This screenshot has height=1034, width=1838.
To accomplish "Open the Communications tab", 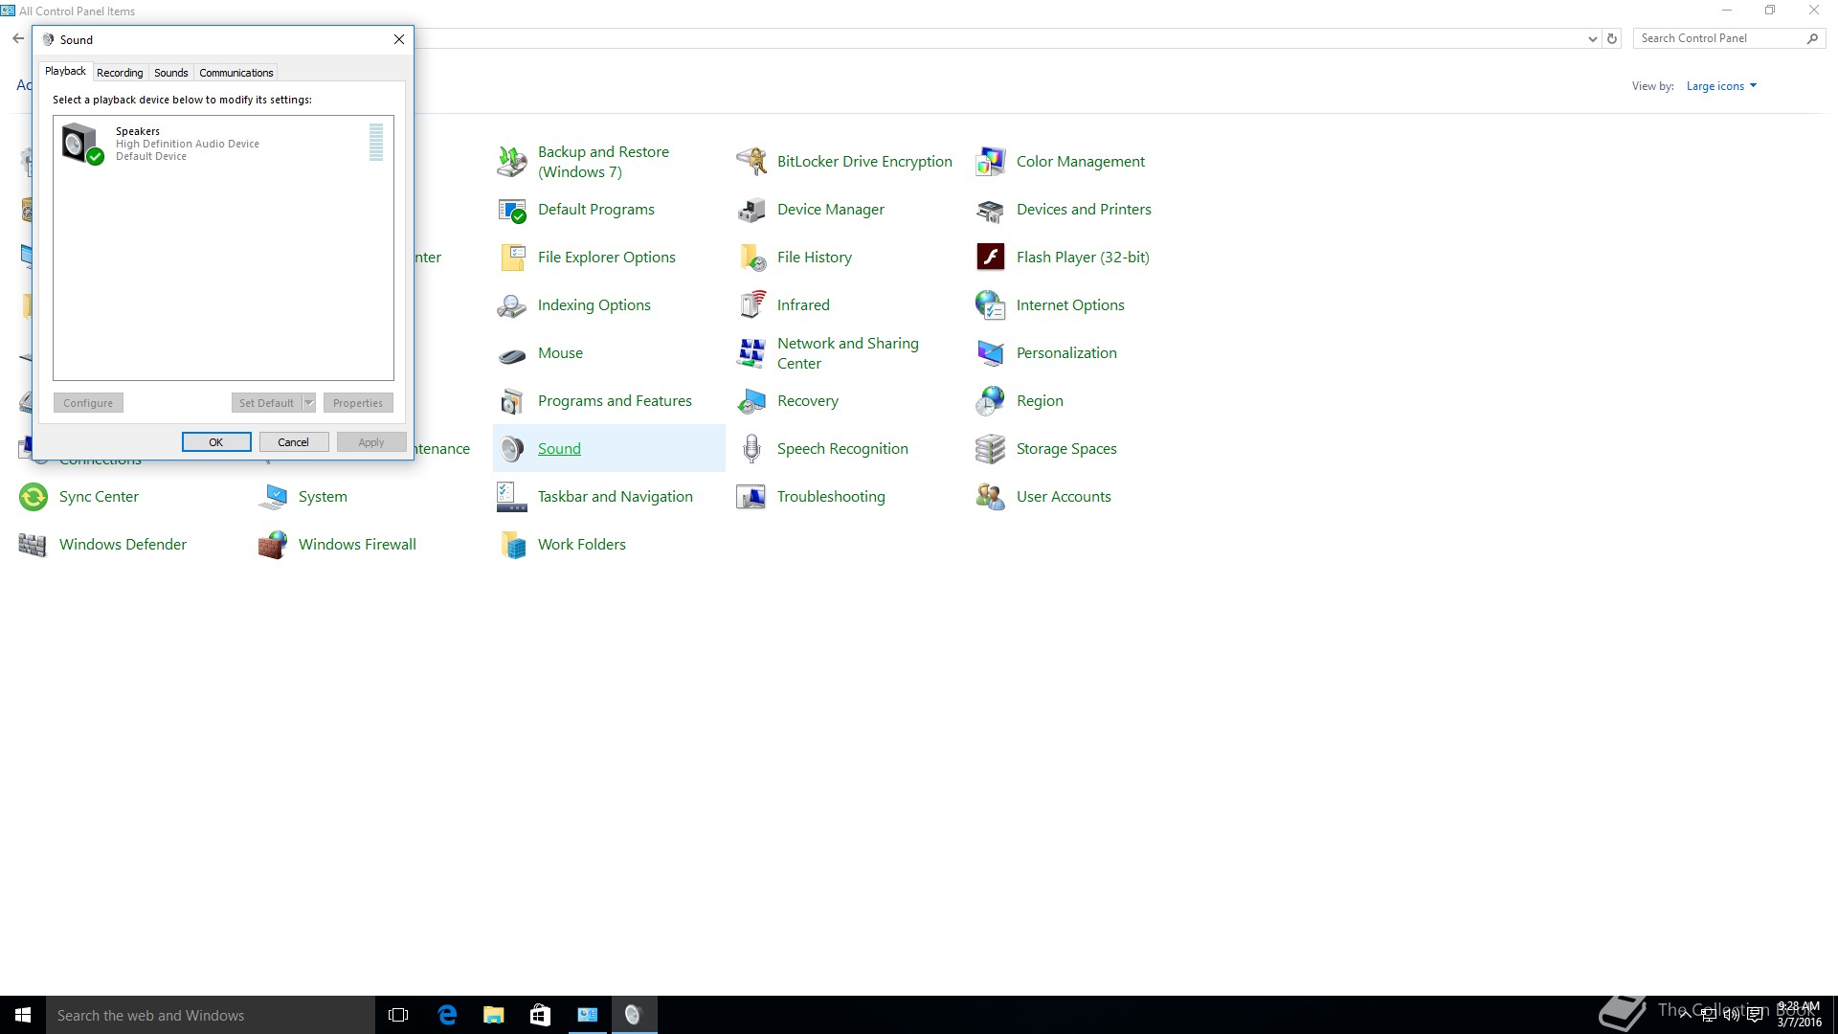I will tap(235, 73).
